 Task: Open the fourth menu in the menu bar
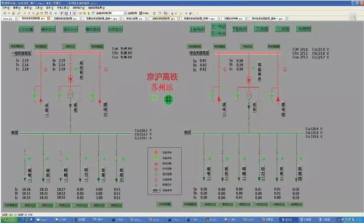pyautogui.click(x=39, y=8)
